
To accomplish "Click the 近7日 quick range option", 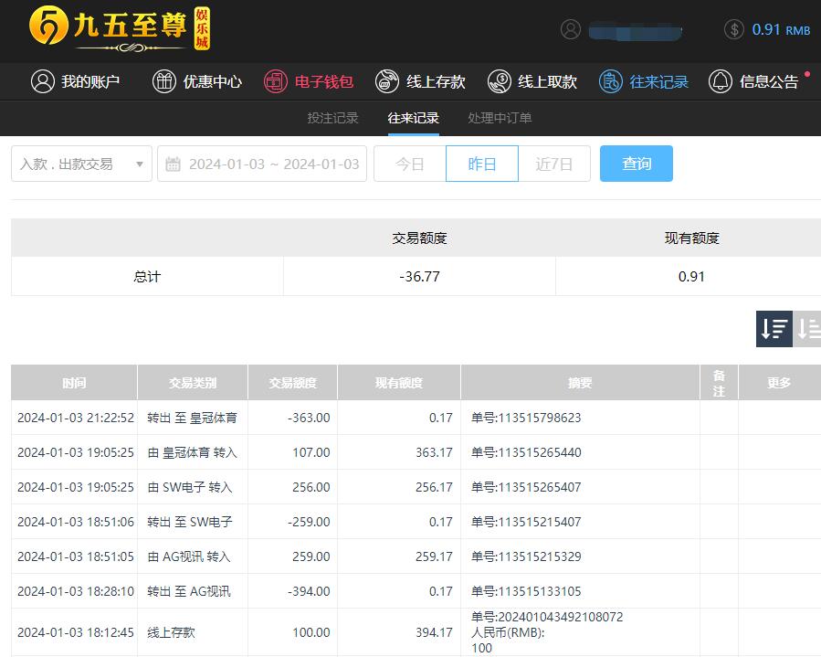I will point(553,164).
